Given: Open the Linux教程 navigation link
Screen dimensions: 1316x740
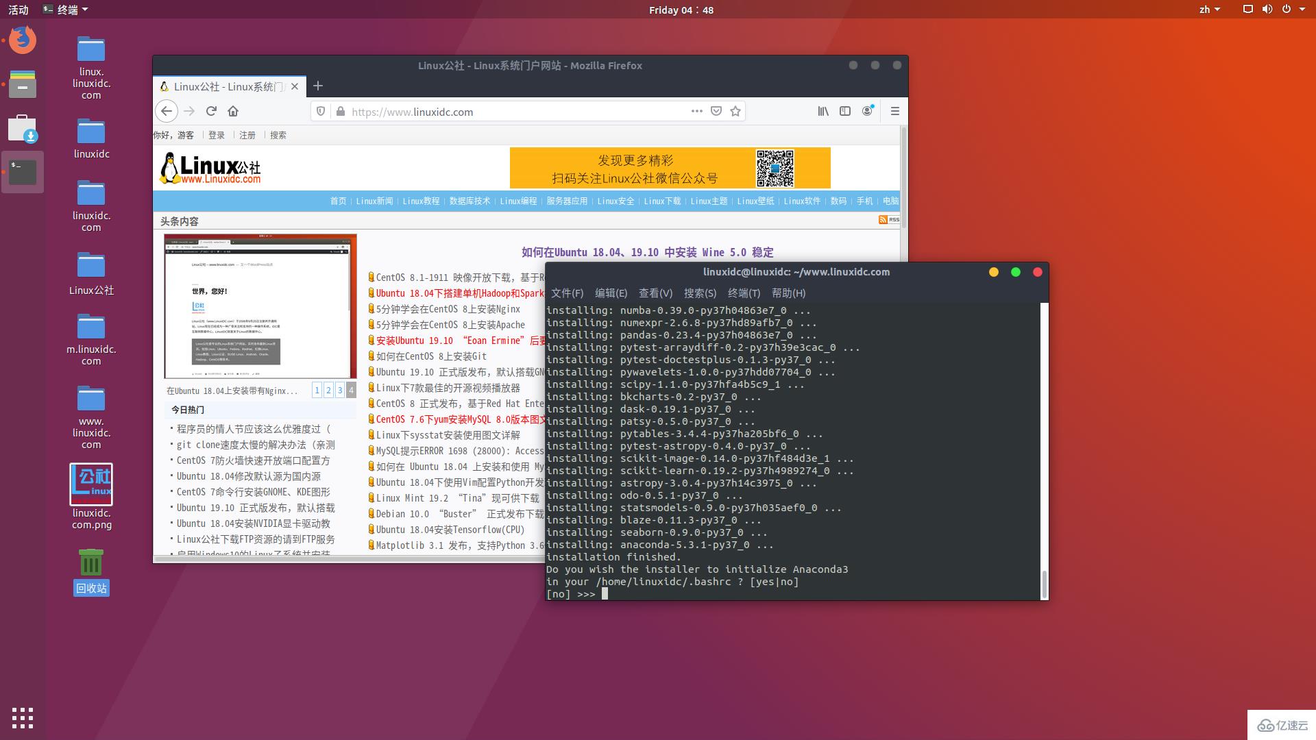Looking at the screenshot, I should pos(421,201).
